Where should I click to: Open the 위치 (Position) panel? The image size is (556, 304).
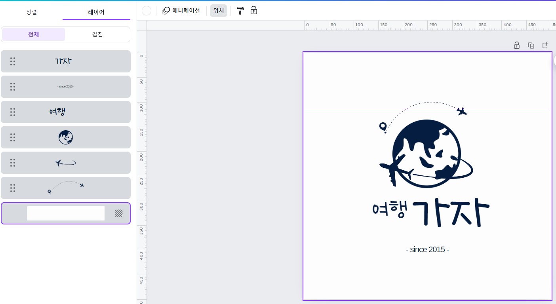click(x=219, y=11)
